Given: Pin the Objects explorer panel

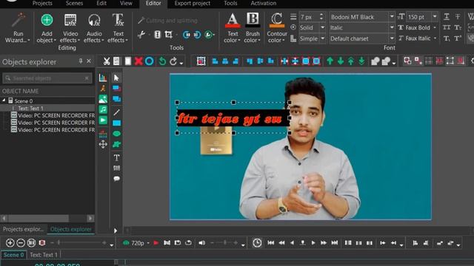Looking at the screenshot, I should point(81,61).
